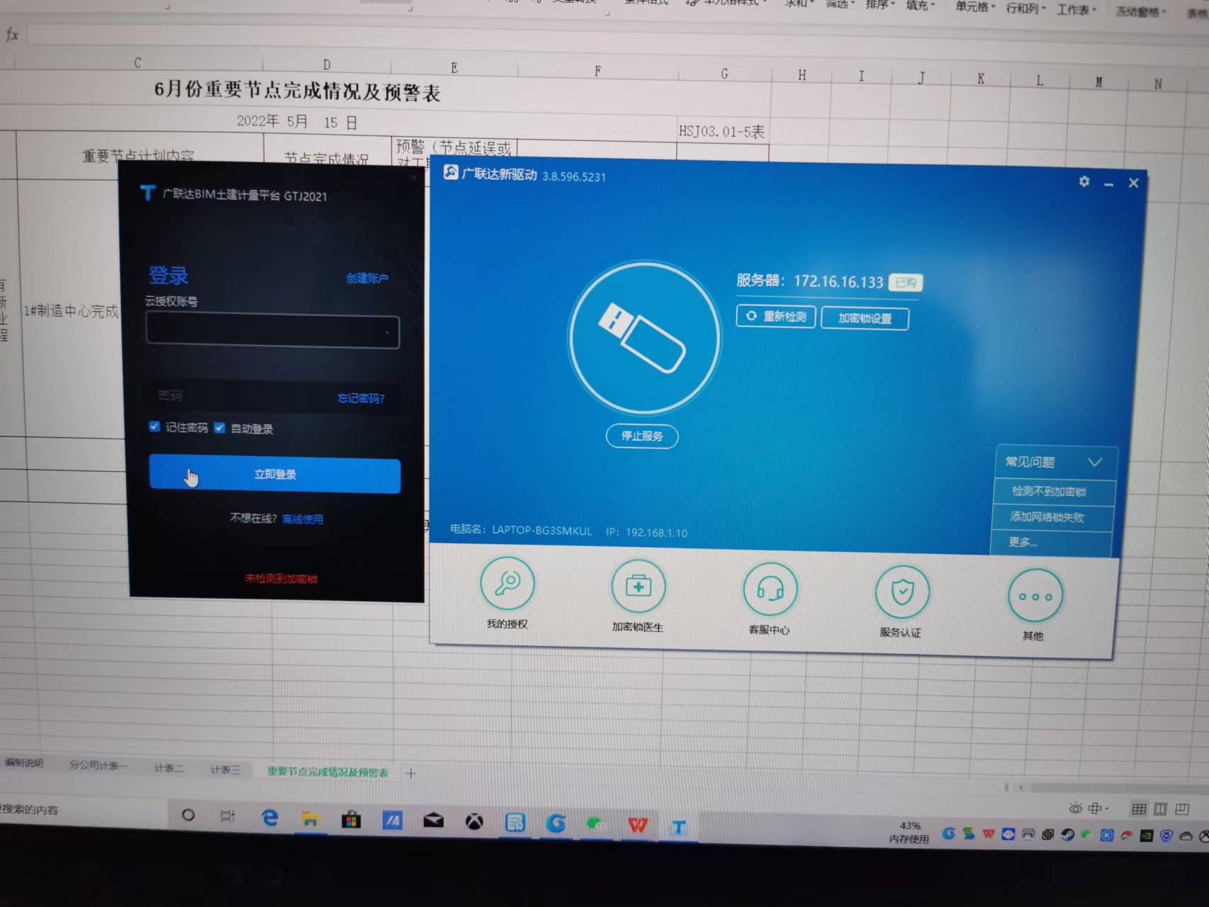Open the blue G (广联达) taskbar icon
The height and width of the screenshot is (907, 1209).
(556, 823)
